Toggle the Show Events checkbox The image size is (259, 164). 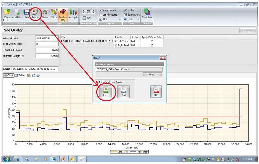tap(100, 10)
